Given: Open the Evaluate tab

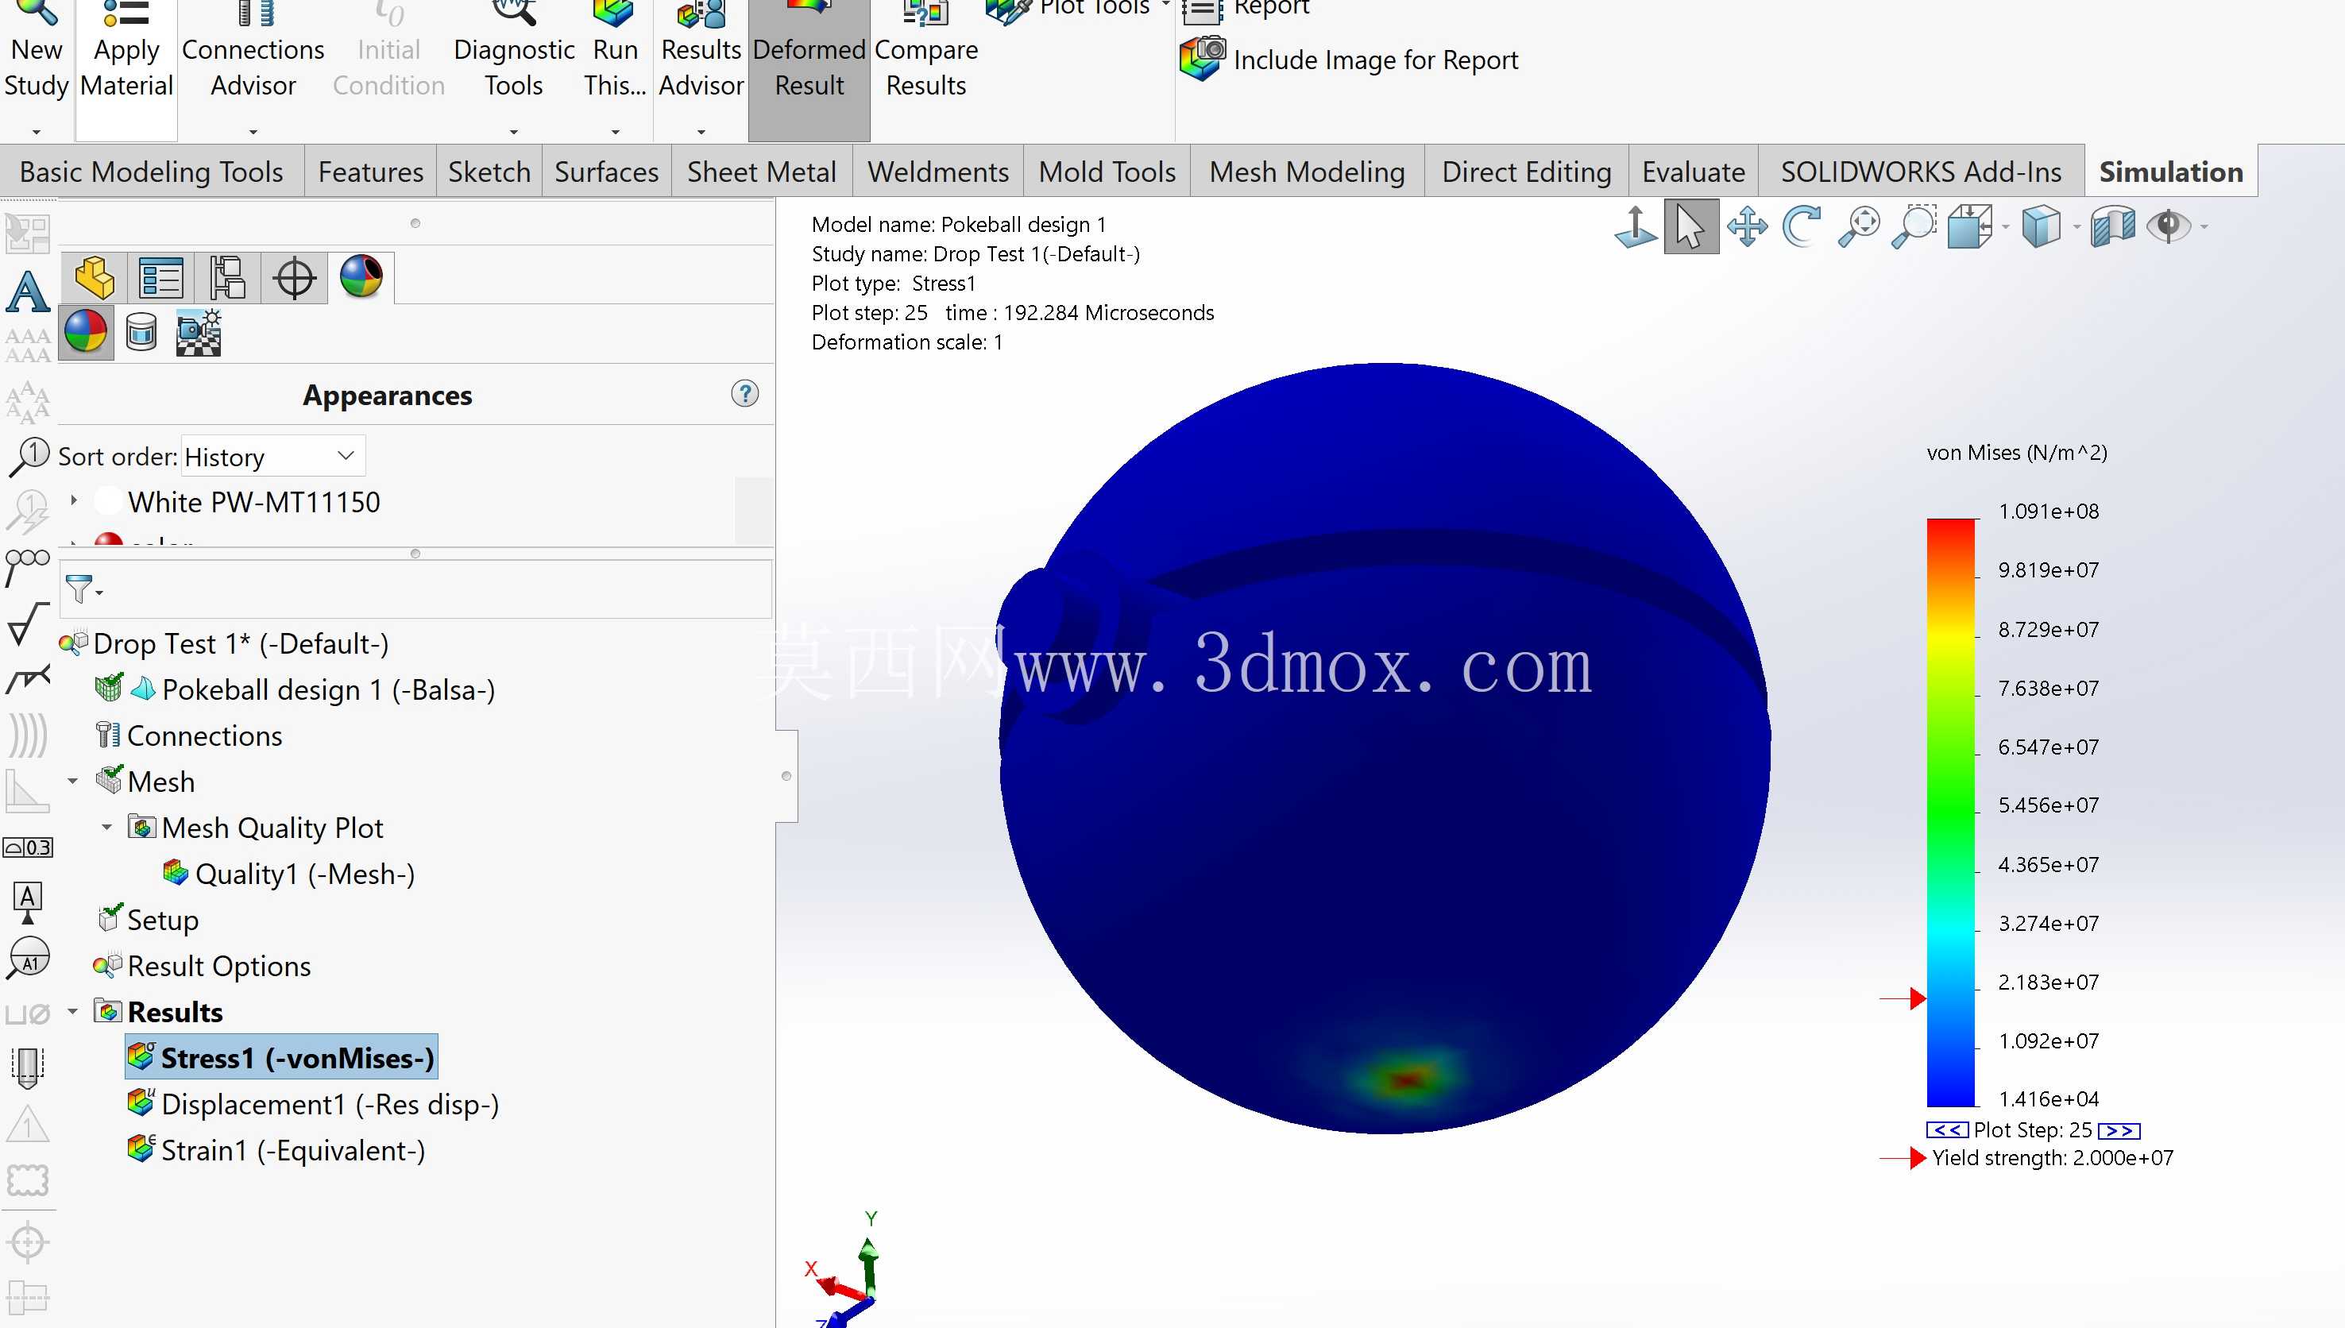Looking at the screenshot, I should (1693, 172).
